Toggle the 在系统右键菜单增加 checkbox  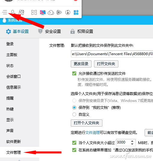coord(74,150)
